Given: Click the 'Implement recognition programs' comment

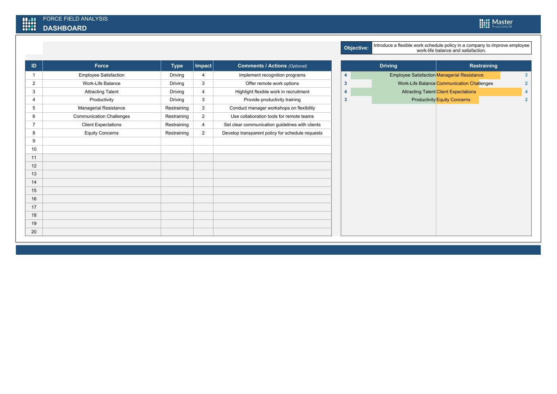Looking at the screenshot, I should pos(272,75).
